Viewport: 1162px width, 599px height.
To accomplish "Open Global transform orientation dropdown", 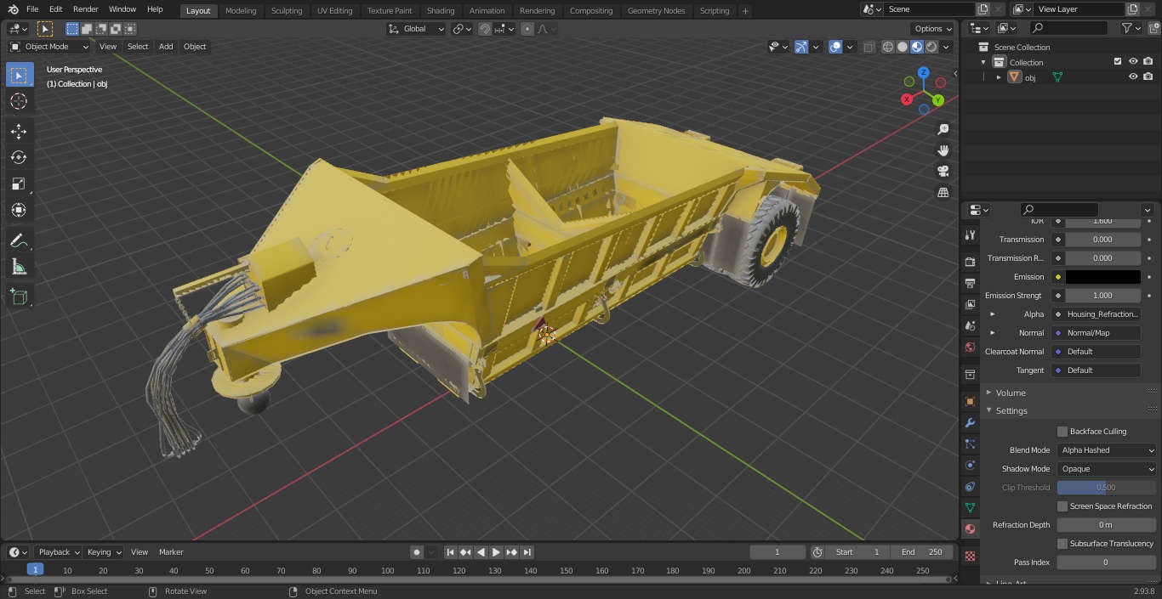I will click(x=417, y=29).
